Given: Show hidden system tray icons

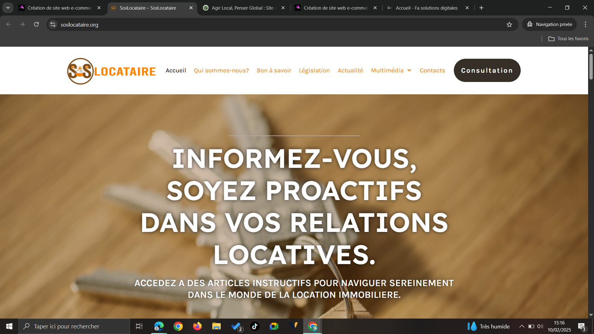Looking at the screenshot, I should 522,326.
